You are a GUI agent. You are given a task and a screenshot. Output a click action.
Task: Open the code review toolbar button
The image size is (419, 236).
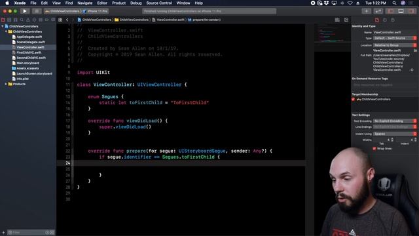(378, 11)
